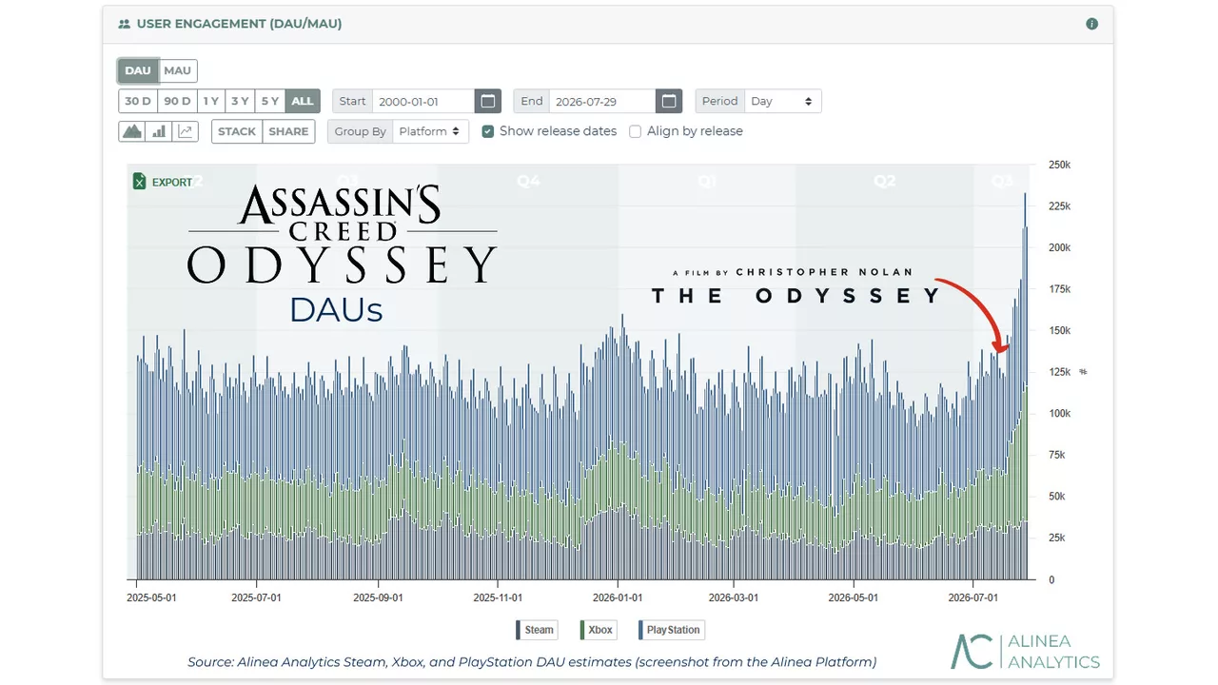Select the 30 D time range
This screenshot has height=685, width=1218.
point(138,101)
